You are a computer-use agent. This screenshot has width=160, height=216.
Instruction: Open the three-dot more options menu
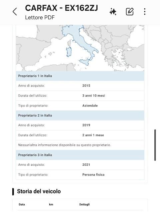coord(145,12)
